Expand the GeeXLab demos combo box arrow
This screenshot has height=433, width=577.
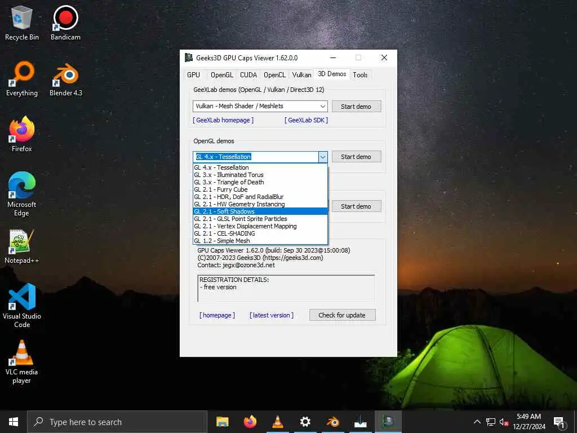(323, 106)
